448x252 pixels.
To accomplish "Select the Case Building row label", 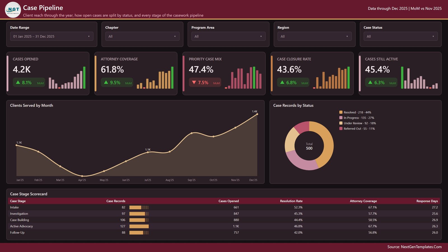I will coord(20,220).
